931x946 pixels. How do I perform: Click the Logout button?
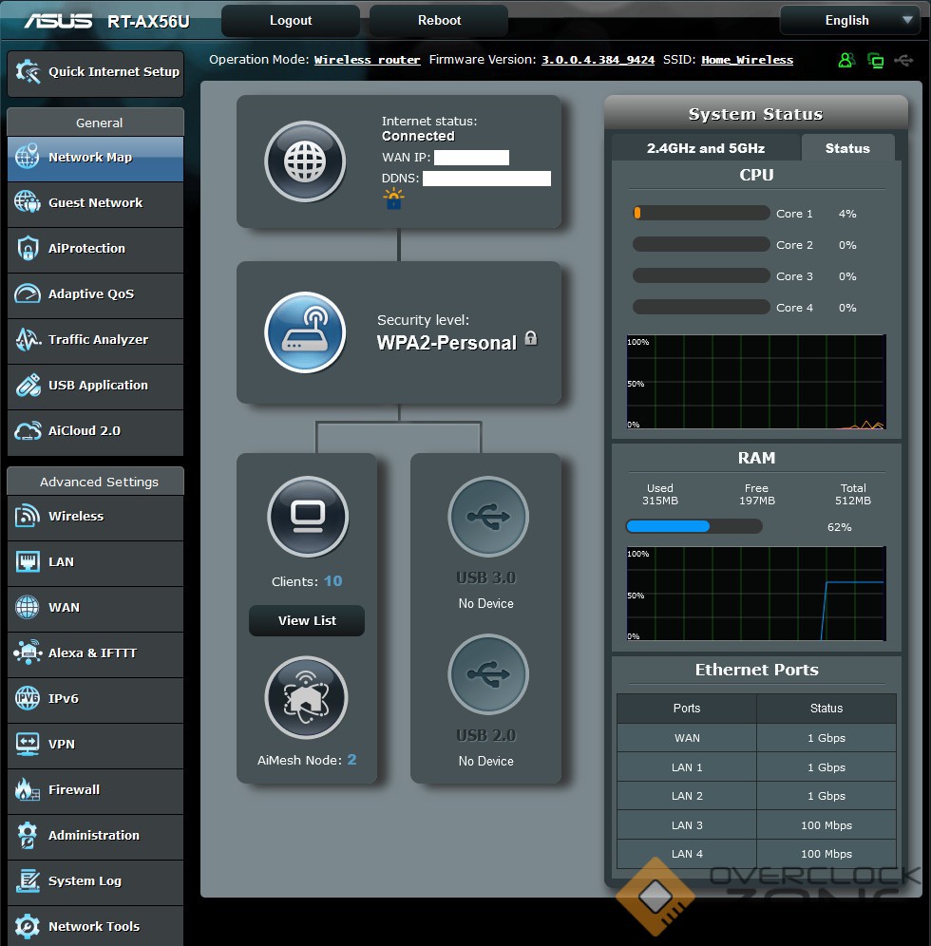point(291,20)
